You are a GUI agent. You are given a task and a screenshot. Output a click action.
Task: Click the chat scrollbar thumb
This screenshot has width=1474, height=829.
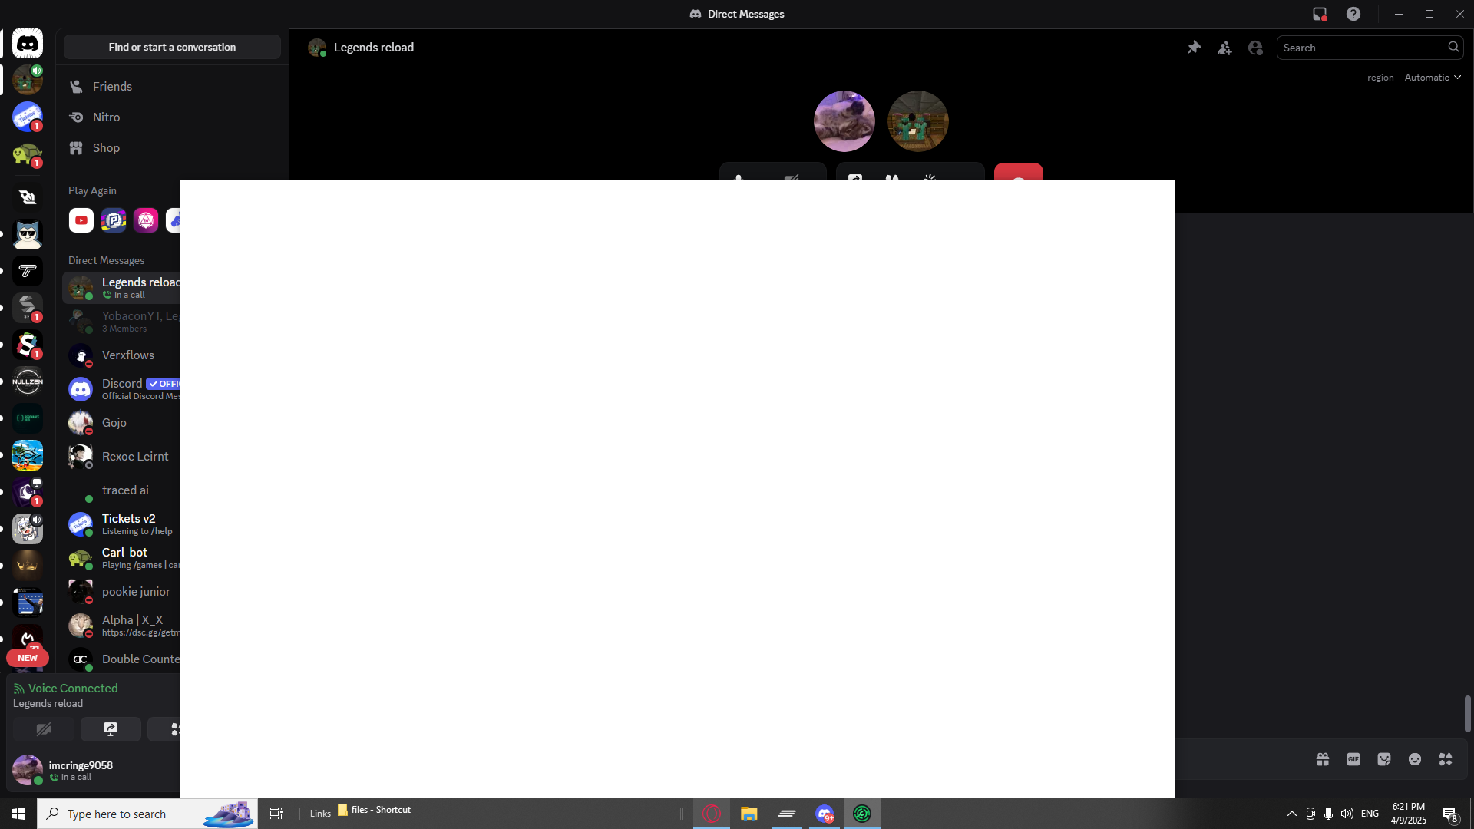click(x=1467, y=714)
